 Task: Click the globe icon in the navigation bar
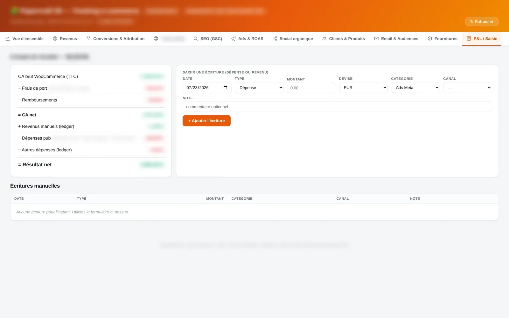[x=156, y=38]
